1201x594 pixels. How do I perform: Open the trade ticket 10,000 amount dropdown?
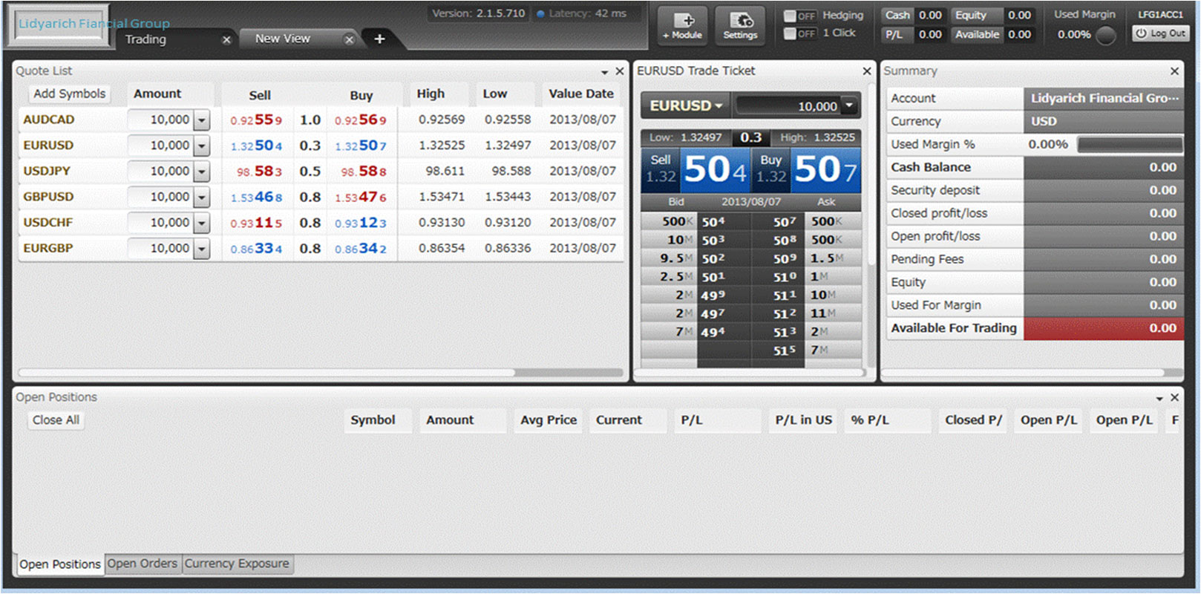(850, 106)
